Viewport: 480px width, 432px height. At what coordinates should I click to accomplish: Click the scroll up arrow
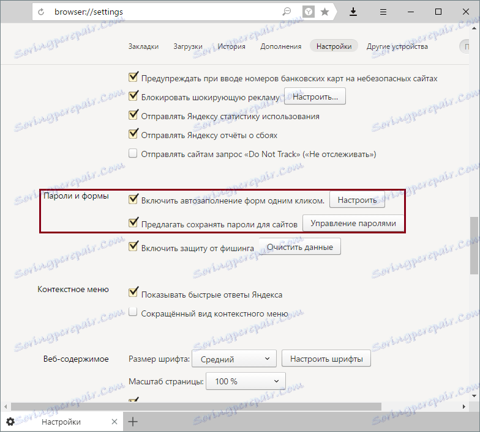[x=474, y=28]
